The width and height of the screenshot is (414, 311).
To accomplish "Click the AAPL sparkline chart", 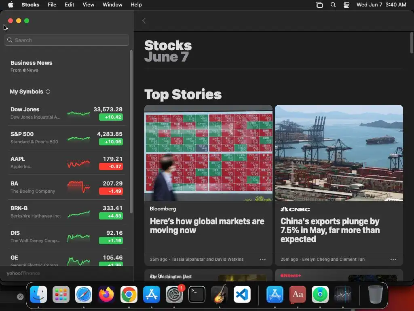I will click(78, 164).
